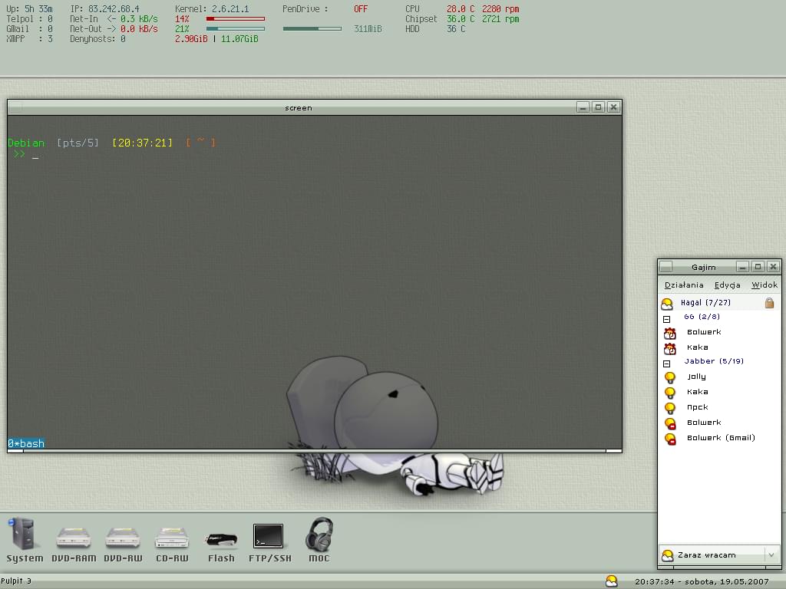Close the screen terminal window
The width and height of the screenshot is (786, 589).
pyautogui.click(x=613, y=107)
